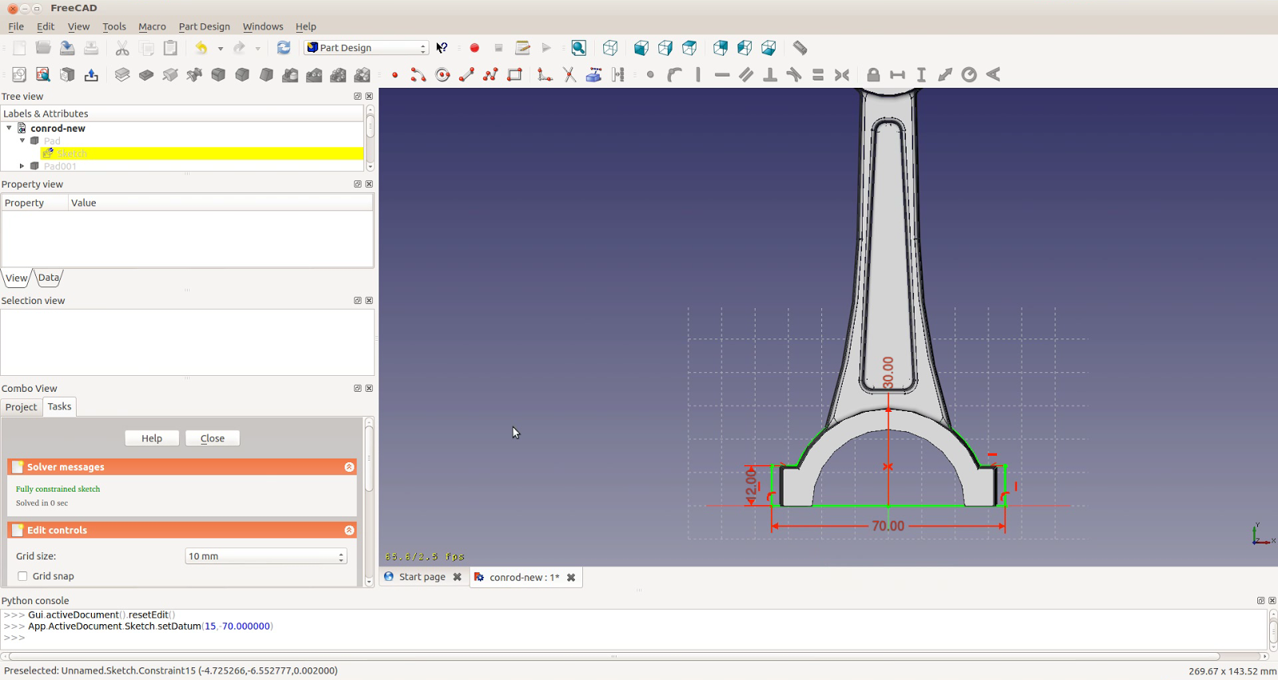Apply the vertical constraint
Viewport: 1278px width, 680px height.
(x=698, y=75)
